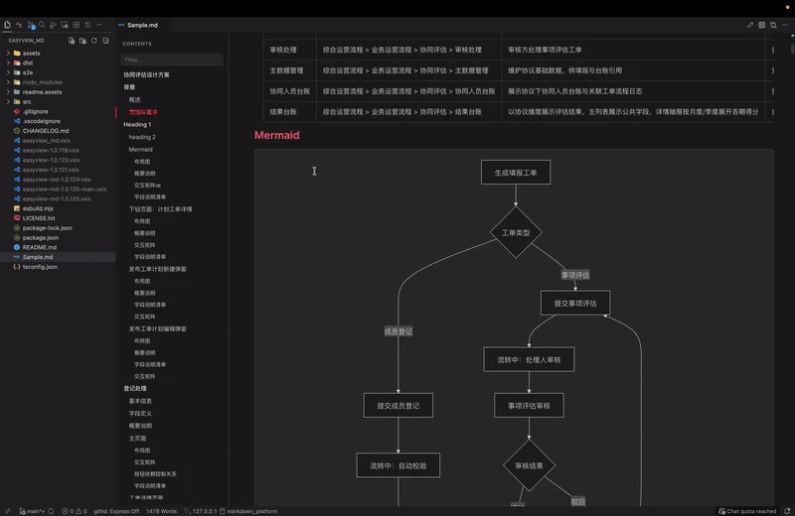Click Chat quota reached status item
The height and width of the screenshot is (516, 795).
tap(747, 511)
